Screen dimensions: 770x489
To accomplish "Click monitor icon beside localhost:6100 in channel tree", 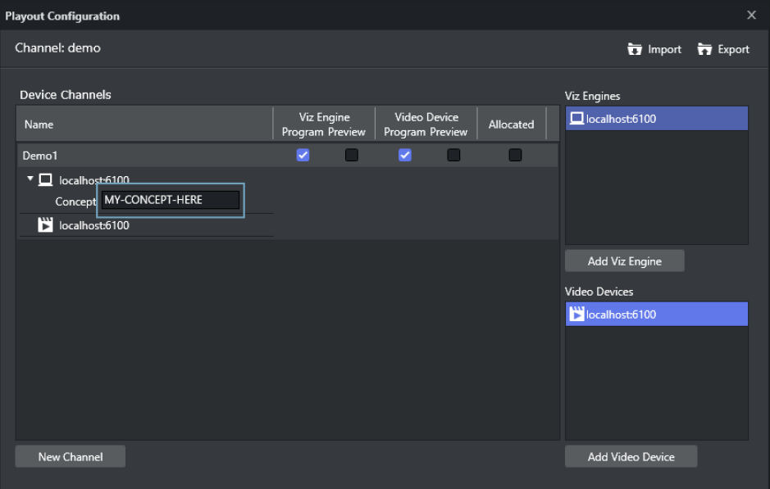I will click(x=46, y=180).
